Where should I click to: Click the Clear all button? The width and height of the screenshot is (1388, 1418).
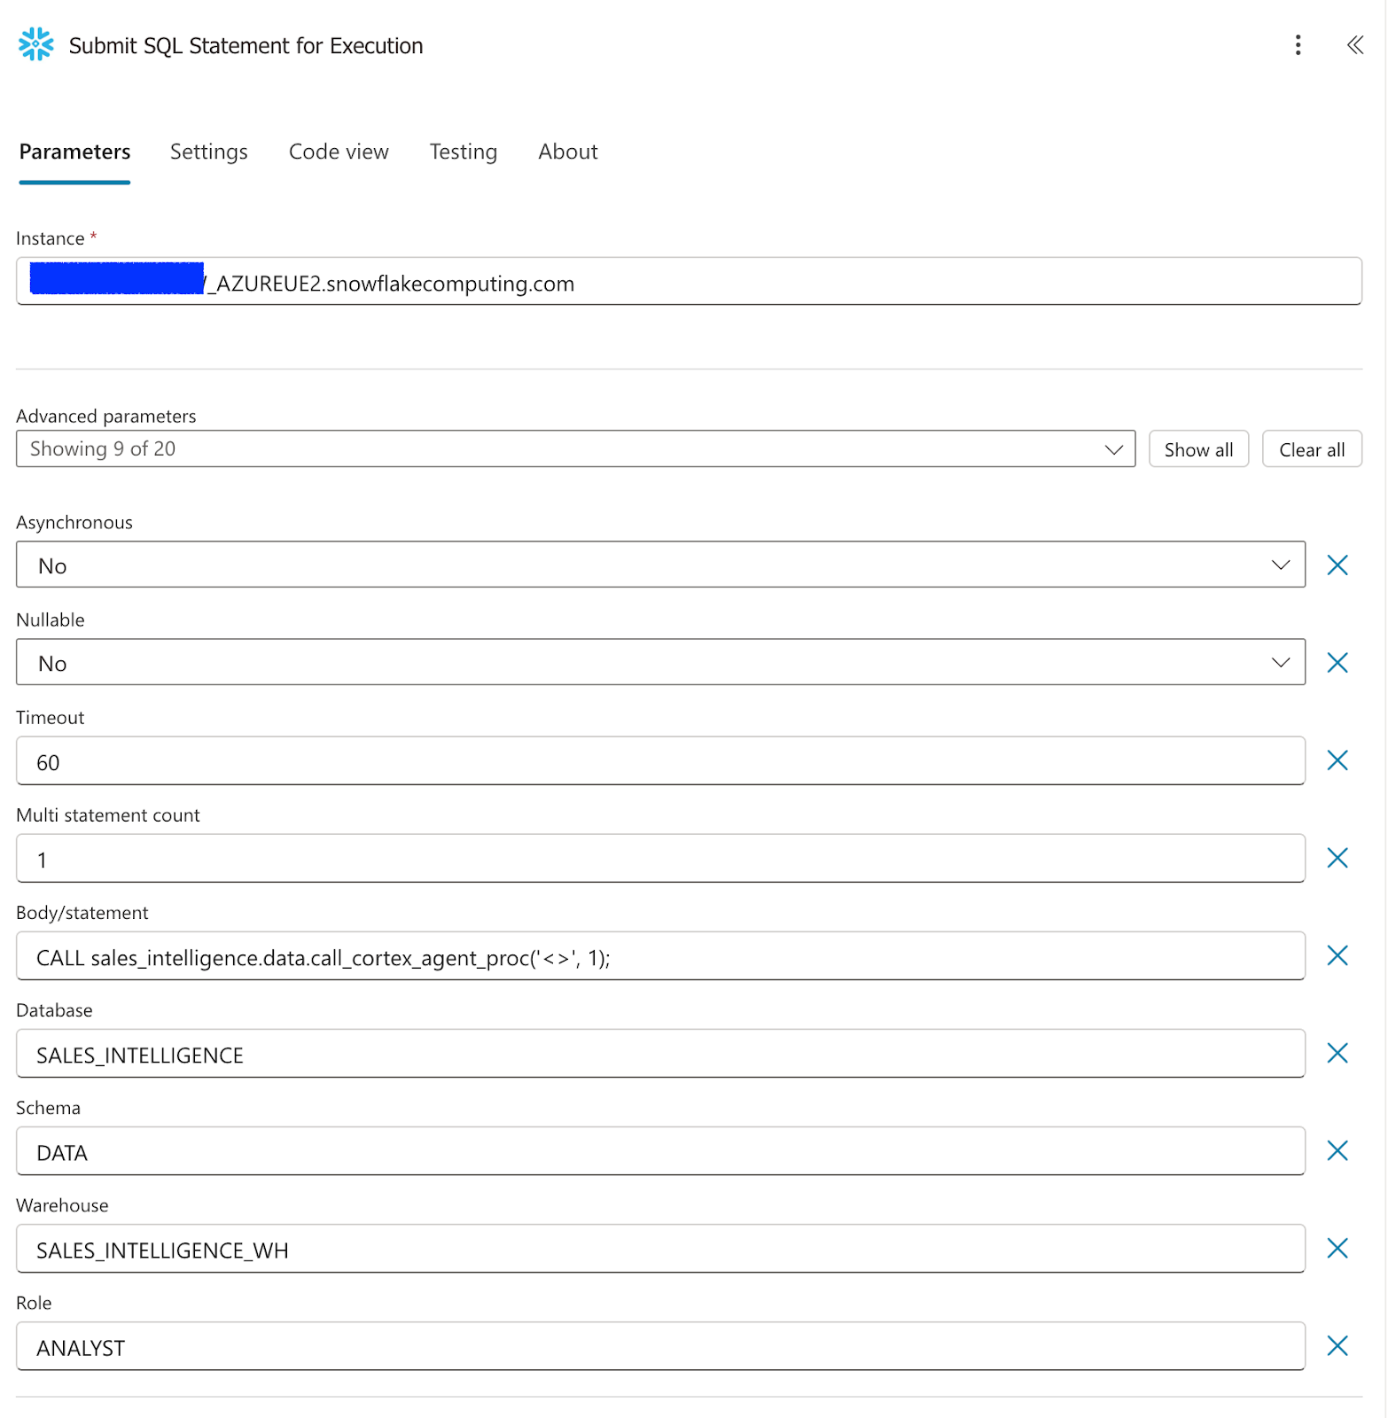click(1311, 449)
